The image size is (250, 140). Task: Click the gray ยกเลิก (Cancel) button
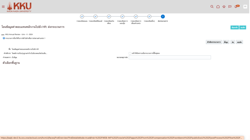239,42
